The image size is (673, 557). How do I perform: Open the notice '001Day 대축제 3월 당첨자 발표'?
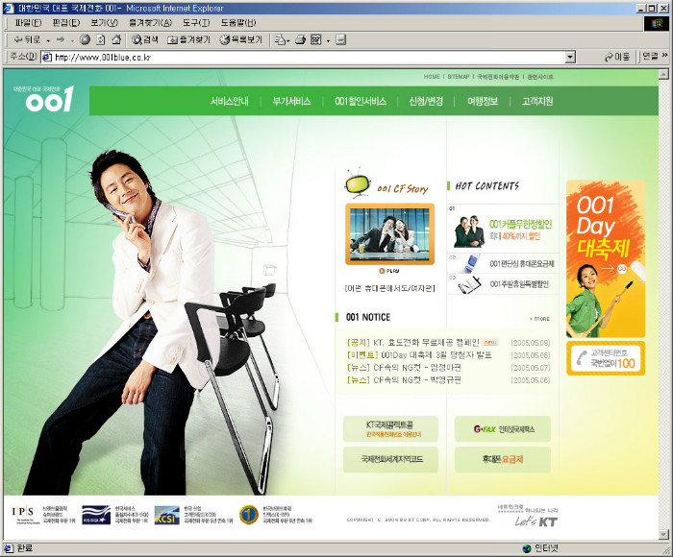pos(436,355)
